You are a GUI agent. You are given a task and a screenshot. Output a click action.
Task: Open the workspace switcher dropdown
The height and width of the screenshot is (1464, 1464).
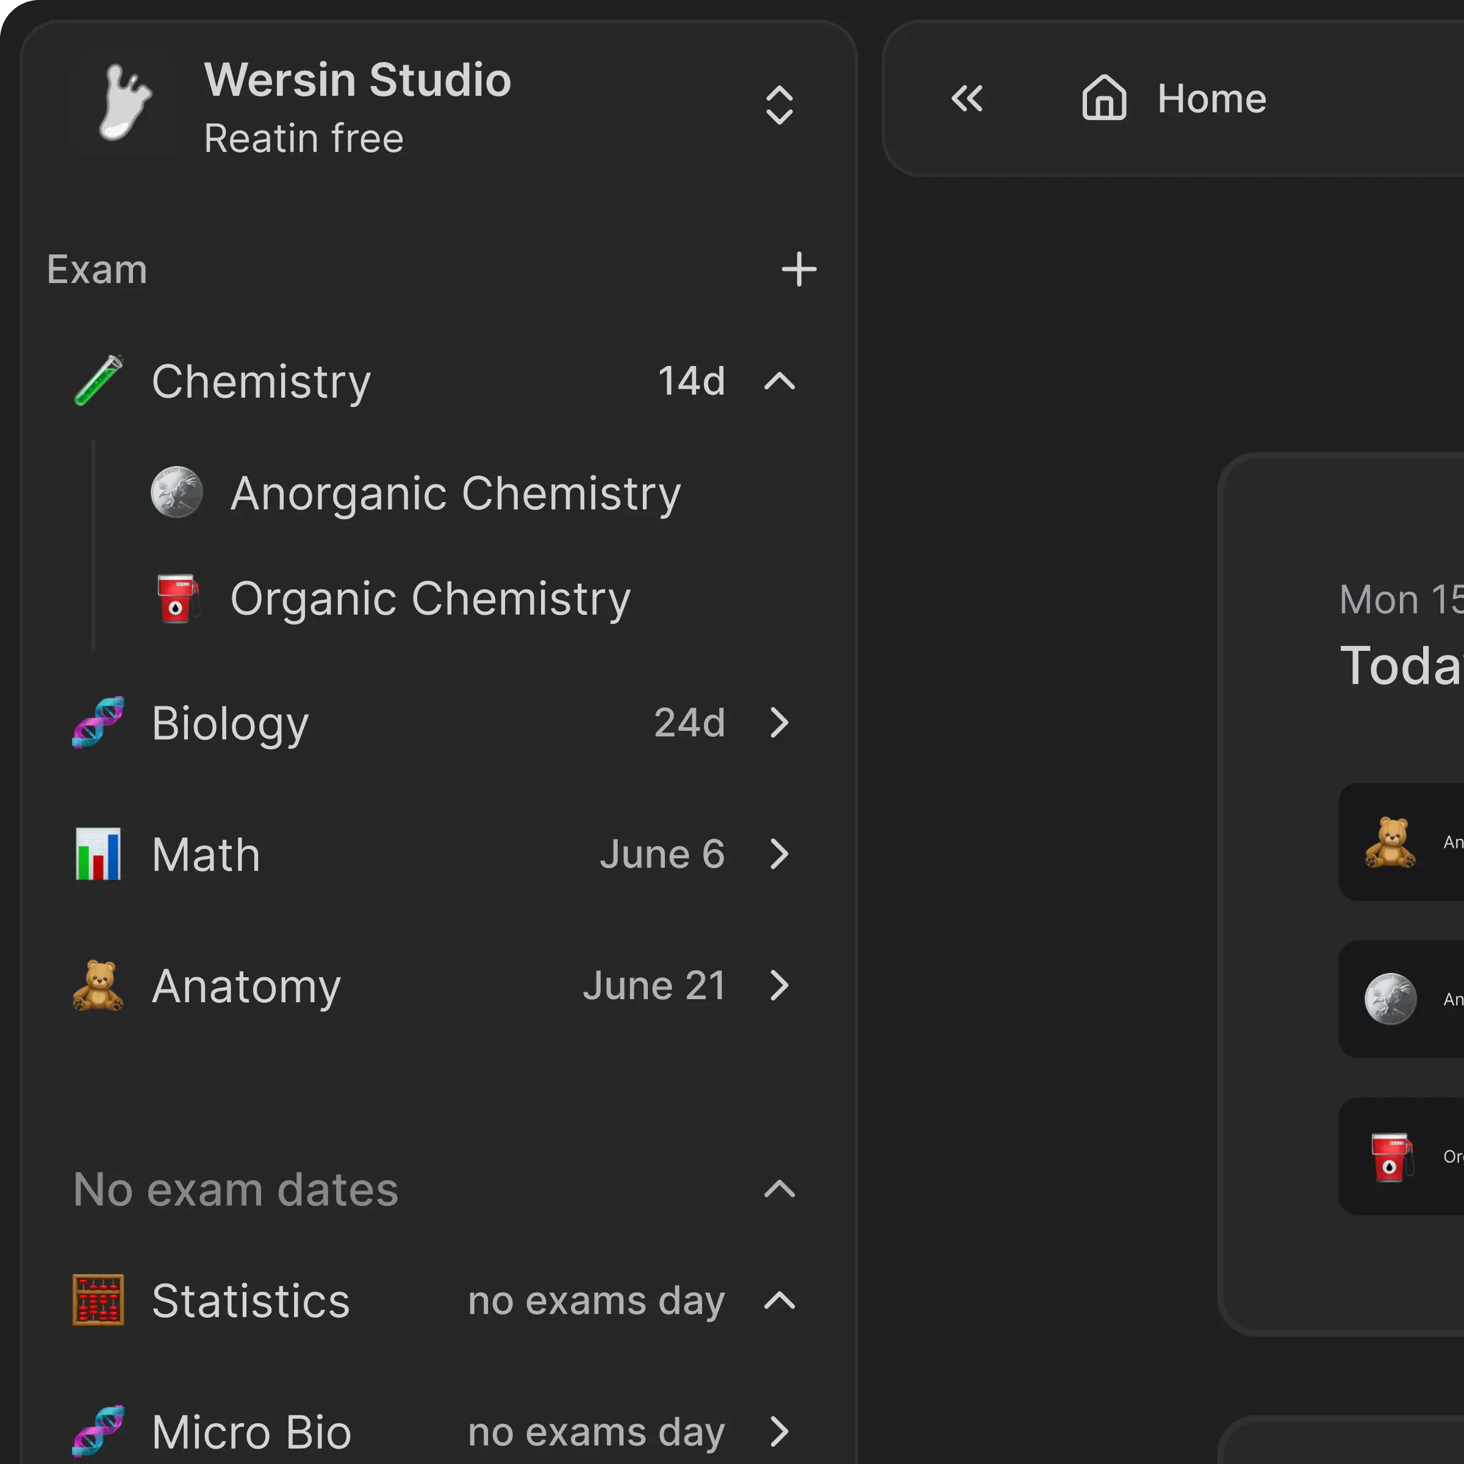(780, 106)
